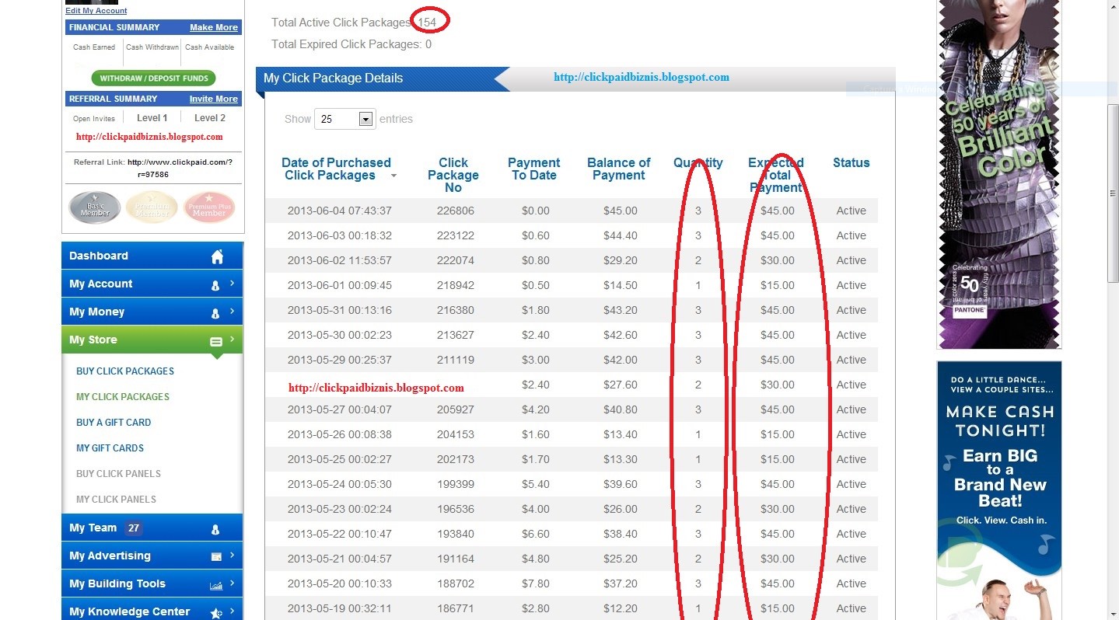
Task: Click package number 193840
Action: pyautogui.click(x=456, y=534)
